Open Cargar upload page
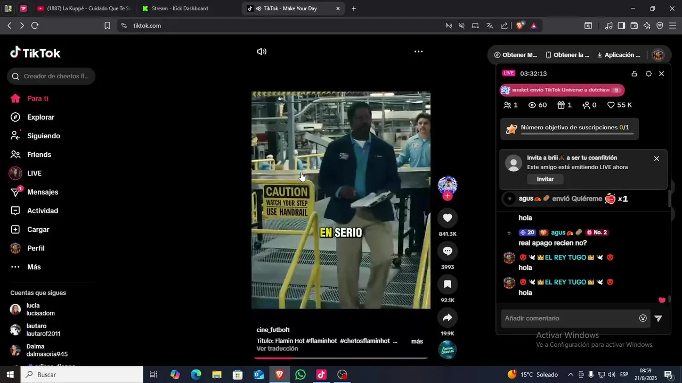 [x=38, y=230]
